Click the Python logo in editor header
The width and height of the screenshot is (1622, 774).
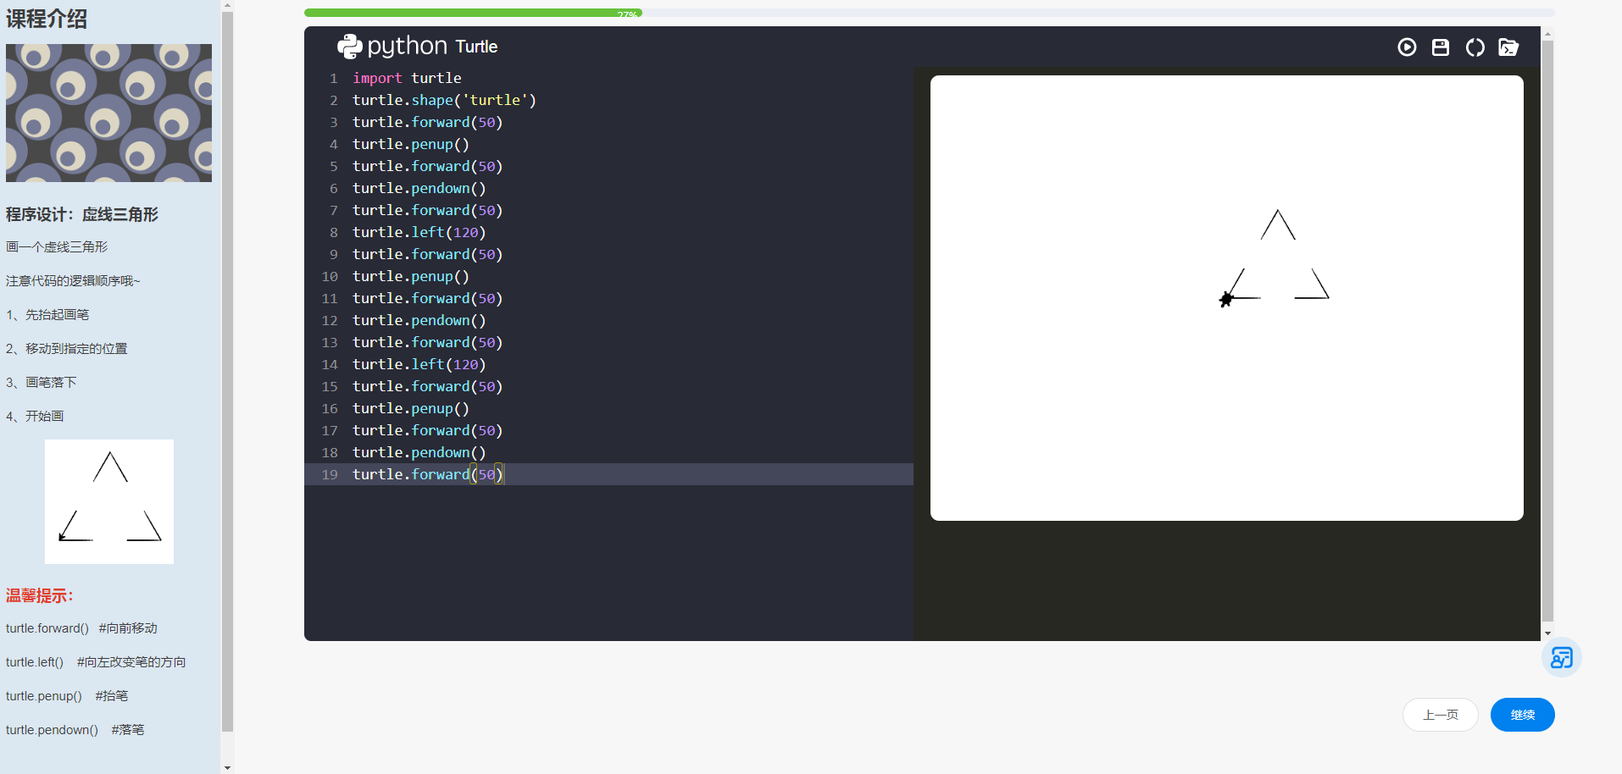click(x=349, y=47)
